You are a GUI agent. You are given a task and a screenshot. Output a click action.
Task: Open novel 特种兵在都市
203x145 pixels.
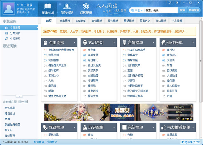click(x=135, y=96)
